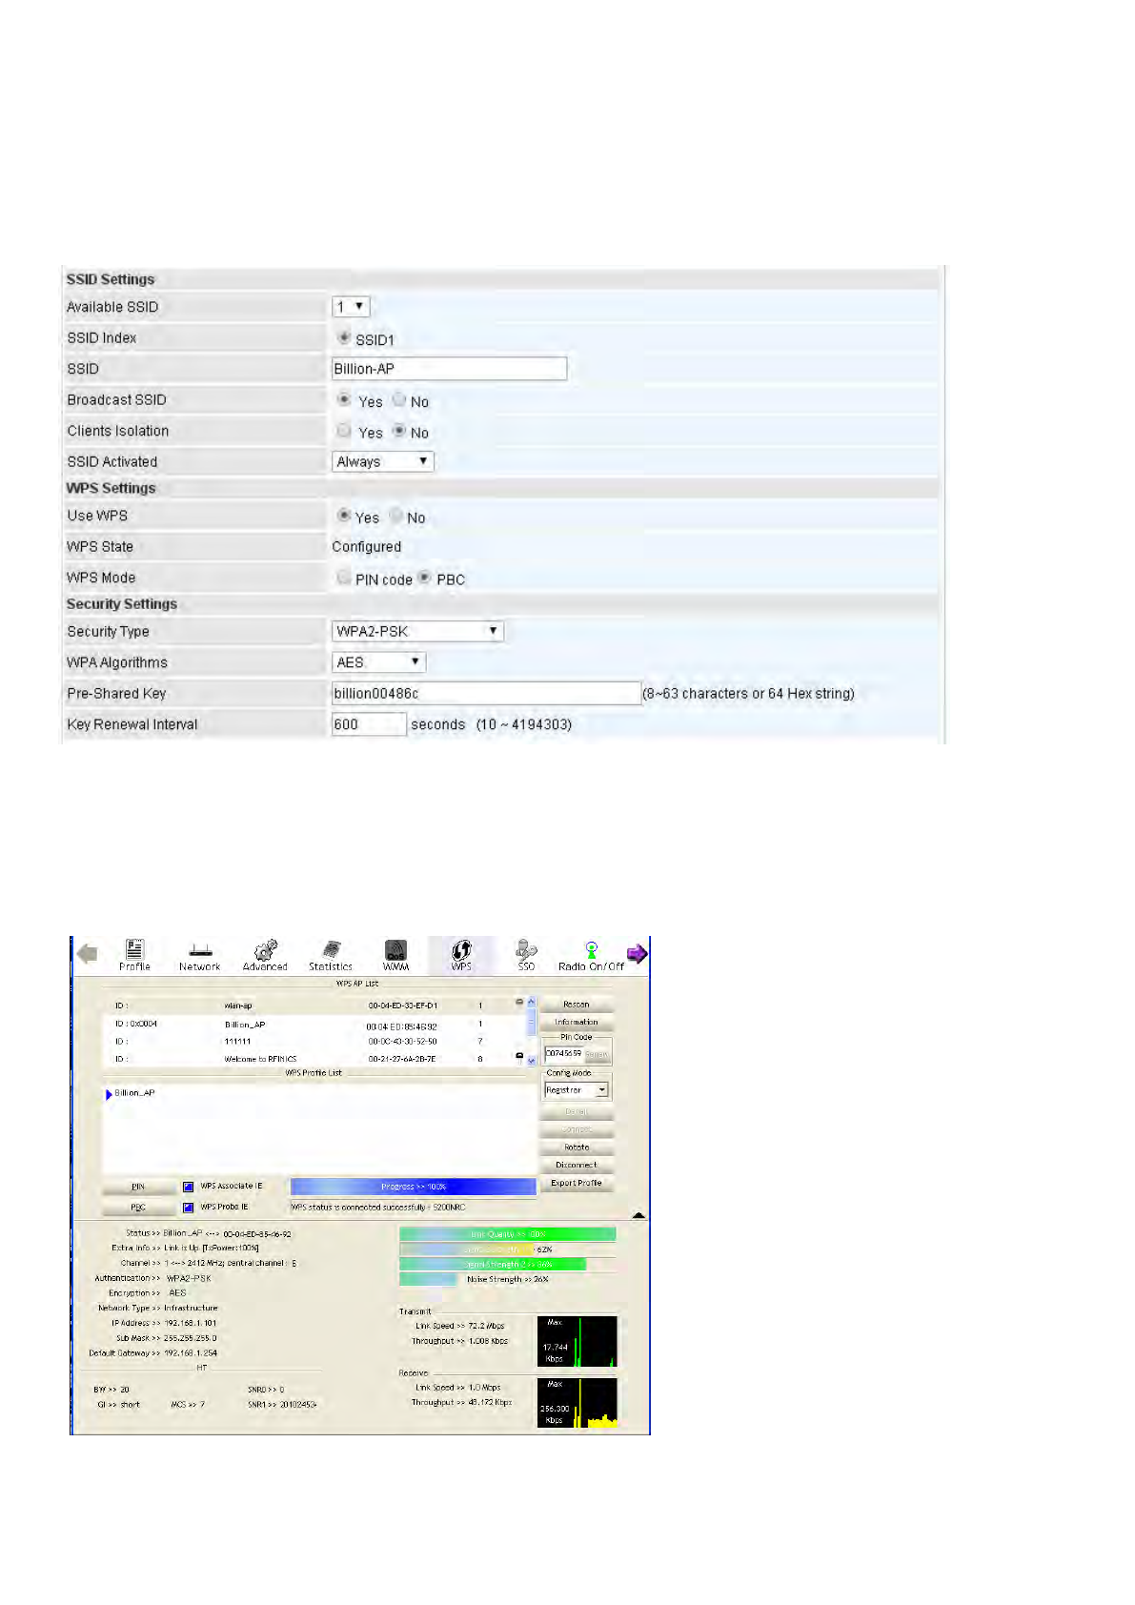Click the Disconnect button
Screen dimensions: 1135x1605
click(x=577, y=1165)
